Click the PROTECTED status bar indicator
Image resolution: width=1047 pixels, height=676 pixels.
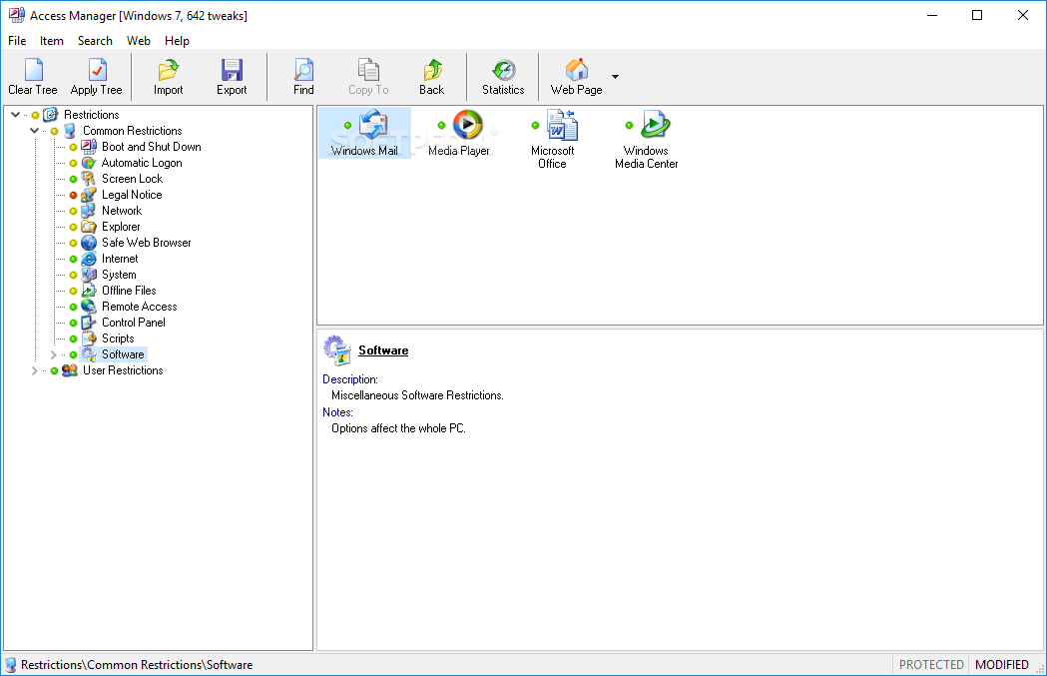tap(931, 665)
